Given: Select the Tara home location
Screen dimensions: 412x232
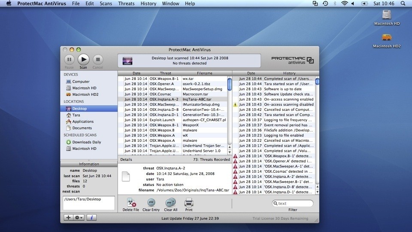Looking at the screenshot, I should (89, 115).
